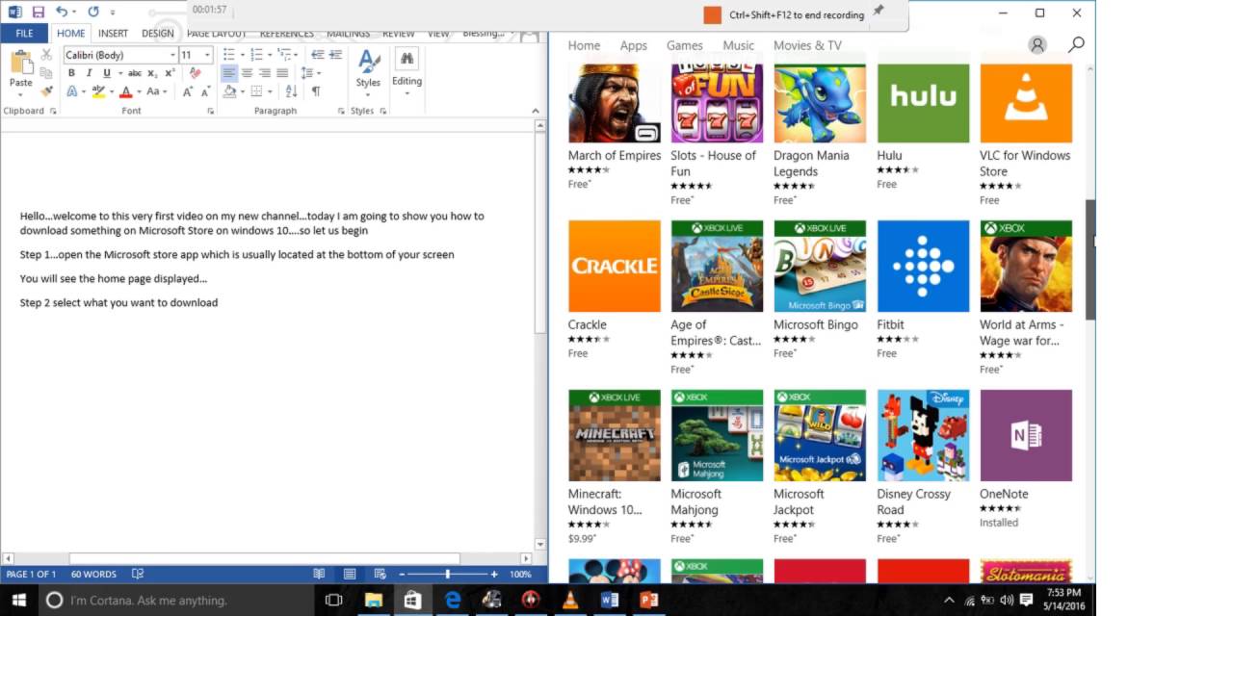Click the Paste clipboard icon
The height and width of the screenshot is (693, 1233).
click(21, 64)
